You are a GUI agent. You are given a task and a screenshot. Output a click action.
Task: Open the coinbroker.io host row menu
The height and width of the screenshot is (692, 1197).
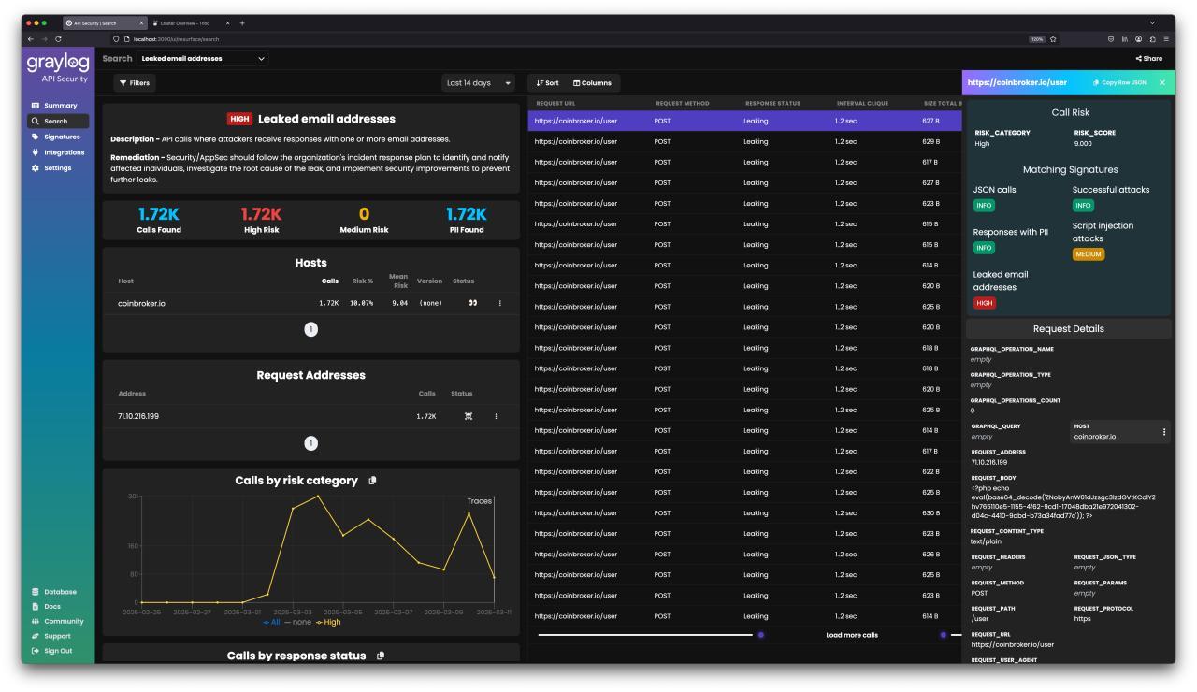pos(499,303)
